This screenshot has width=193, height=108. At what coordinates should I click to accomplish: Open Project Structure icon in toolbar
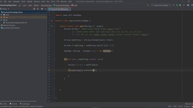point(188,5)
